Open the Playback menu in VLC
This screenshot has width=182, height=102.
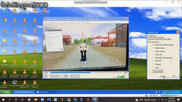point(53,22)
